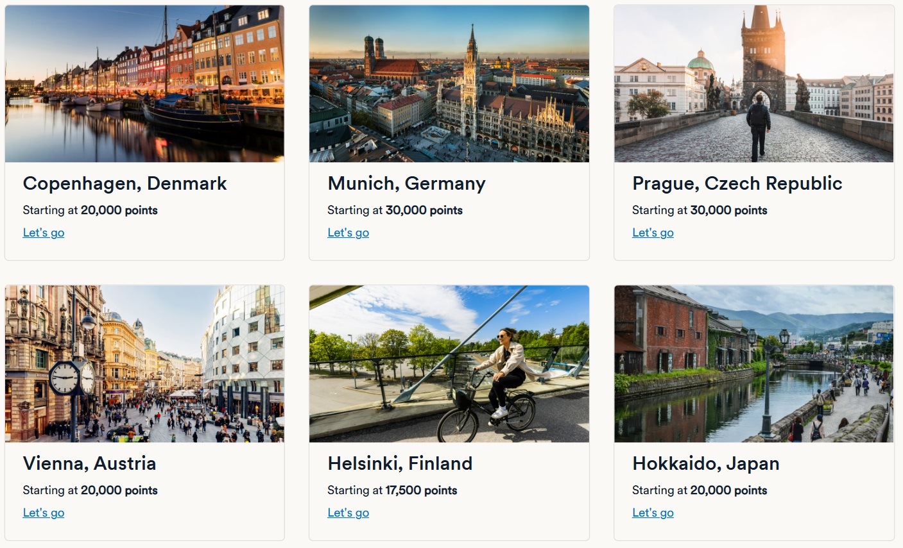The image size is (903, 548).
Task: Click Let's go under Hokkaido, Japan
Action: 653,512
